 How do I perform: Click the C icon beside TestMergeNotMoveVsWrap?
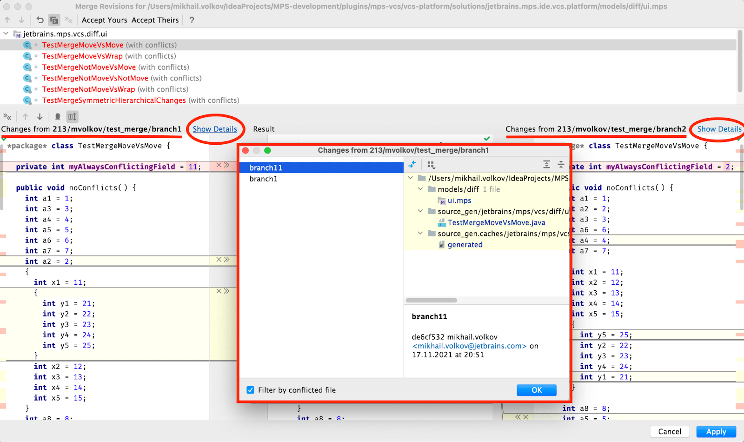tap(27, 89)
